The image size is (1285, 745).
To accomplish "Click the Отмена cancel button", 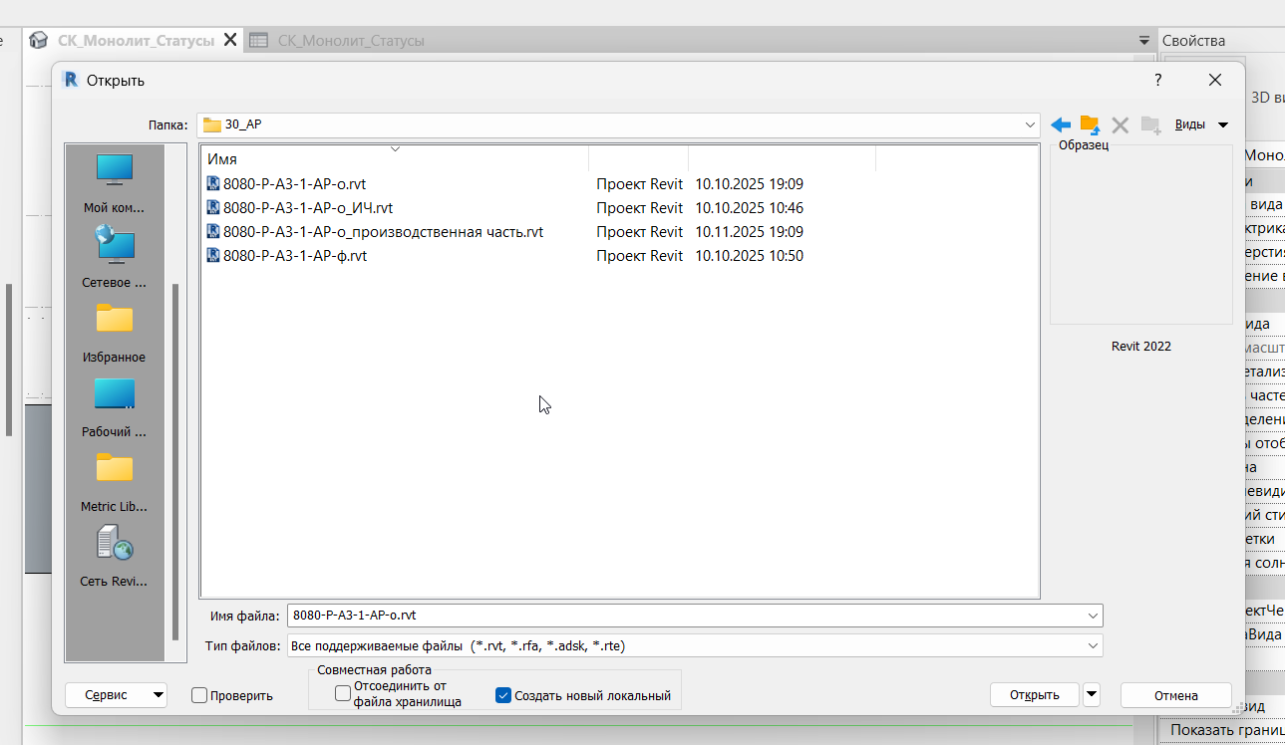I will 1176,695.
